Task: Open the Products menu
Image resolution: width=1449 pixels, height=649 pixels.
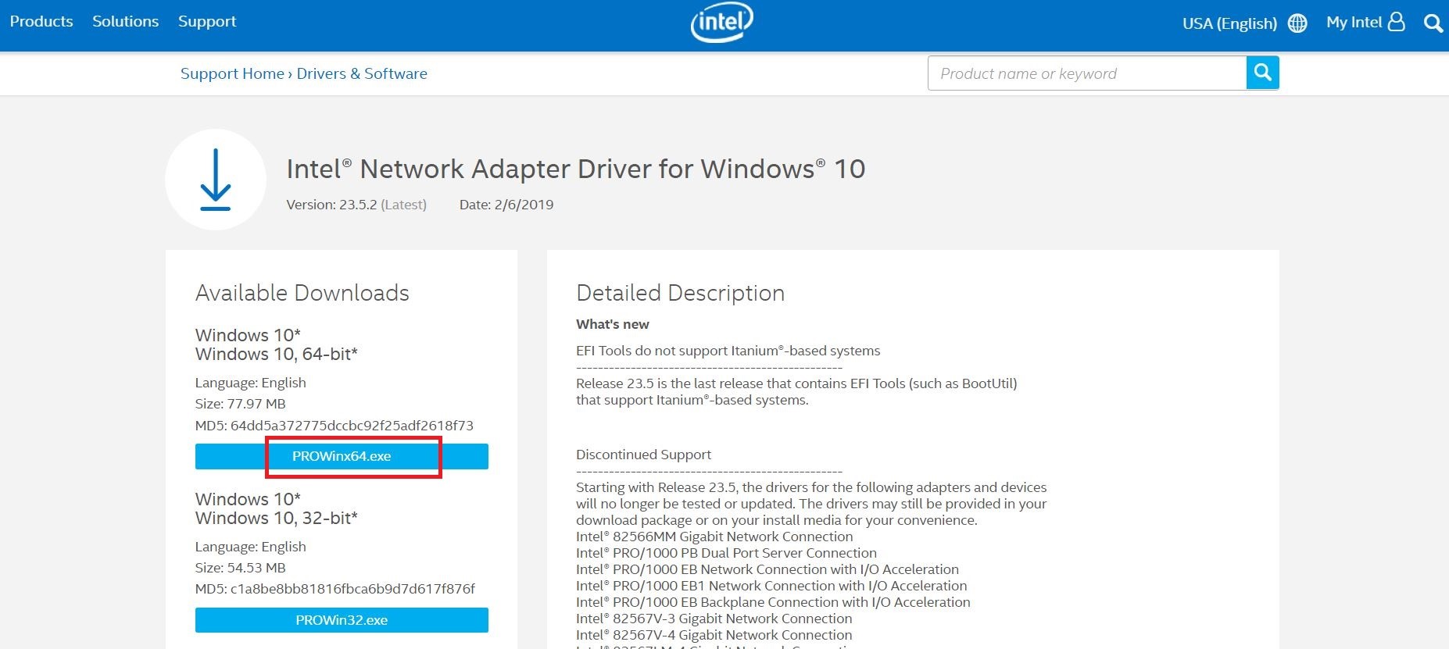Action: (x=41, y=22)
